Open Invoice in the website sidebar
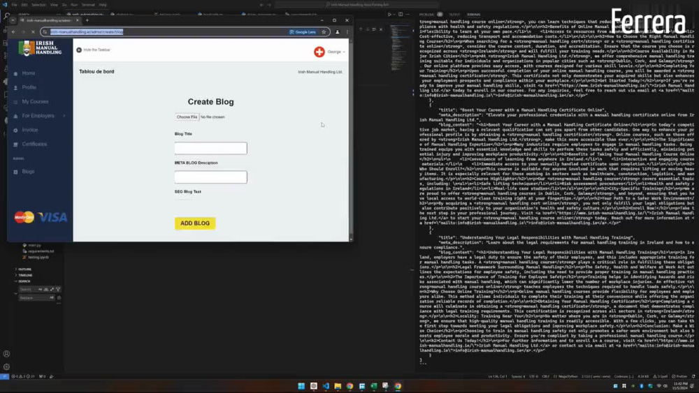Screen dimensions: 699x393 pos(30,130)
